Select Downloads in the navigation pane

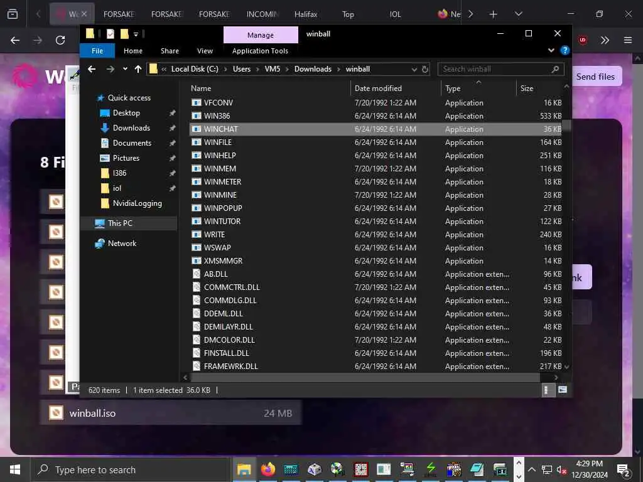[x=131, y=128]
